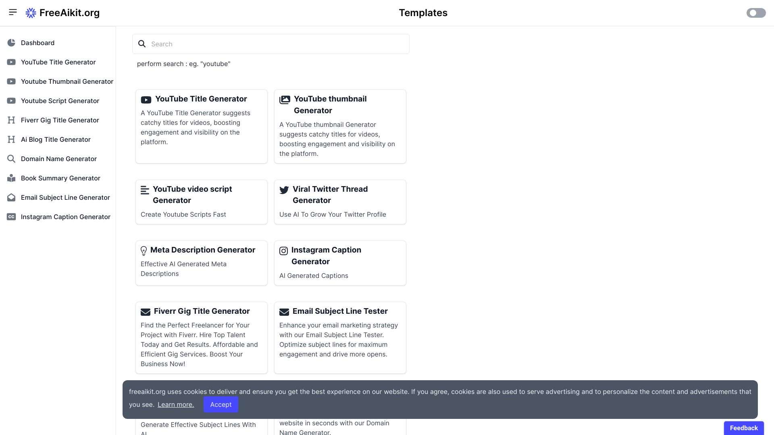The width and height of the screenshot is (774, 435).
Task: Click the FreeAikit.org snowflake logo
Action: pos(31,12)
